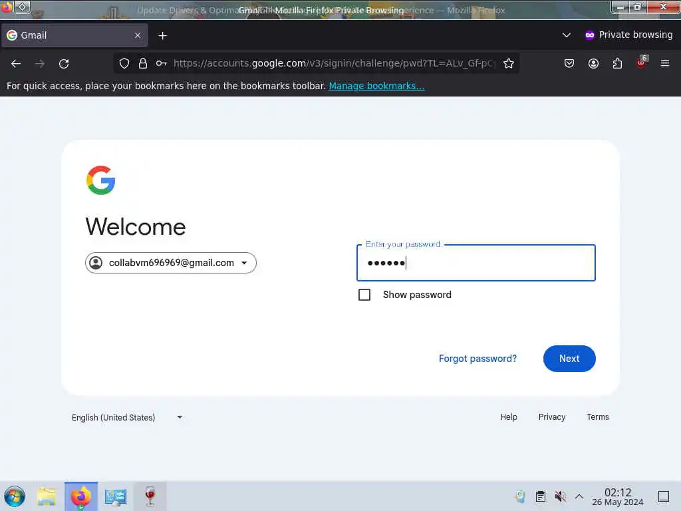Click the show desktop button

point(664,496)
